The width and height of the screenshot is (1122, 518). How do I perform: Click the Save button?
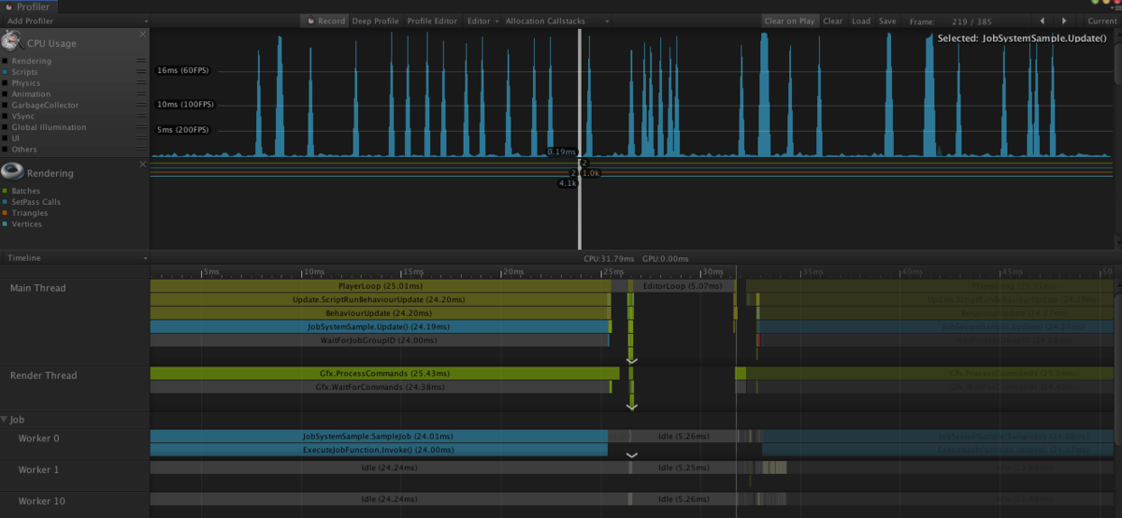[x=887, y=21]
